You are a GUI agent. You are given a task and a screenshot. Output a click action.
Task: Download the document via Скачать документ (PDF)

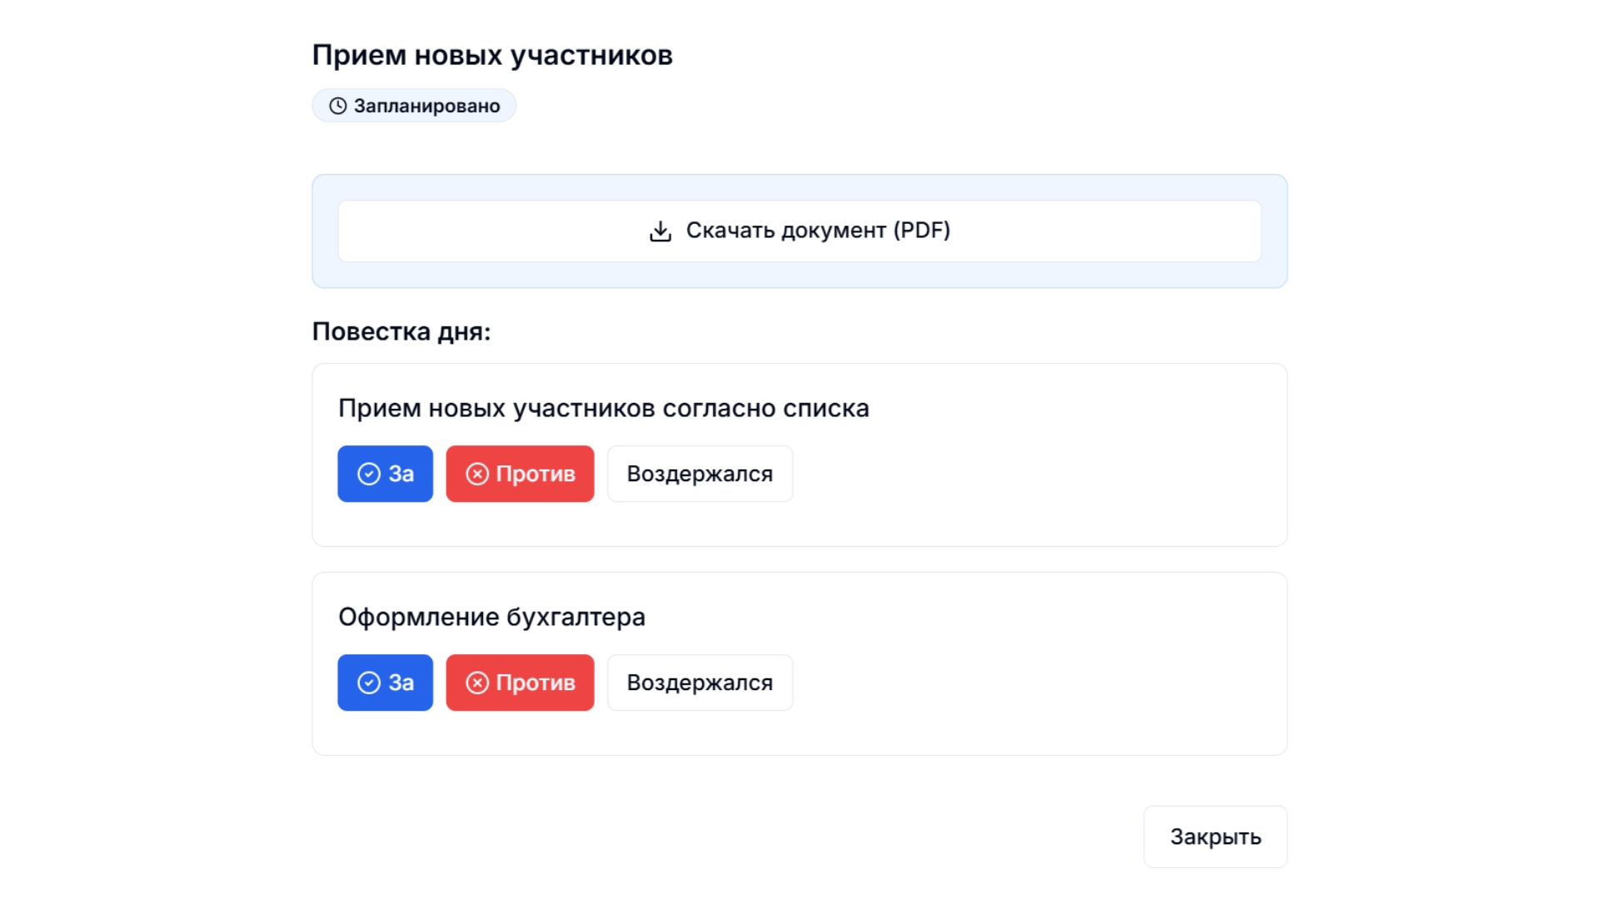pyautogui.click(x=799, y=231)
